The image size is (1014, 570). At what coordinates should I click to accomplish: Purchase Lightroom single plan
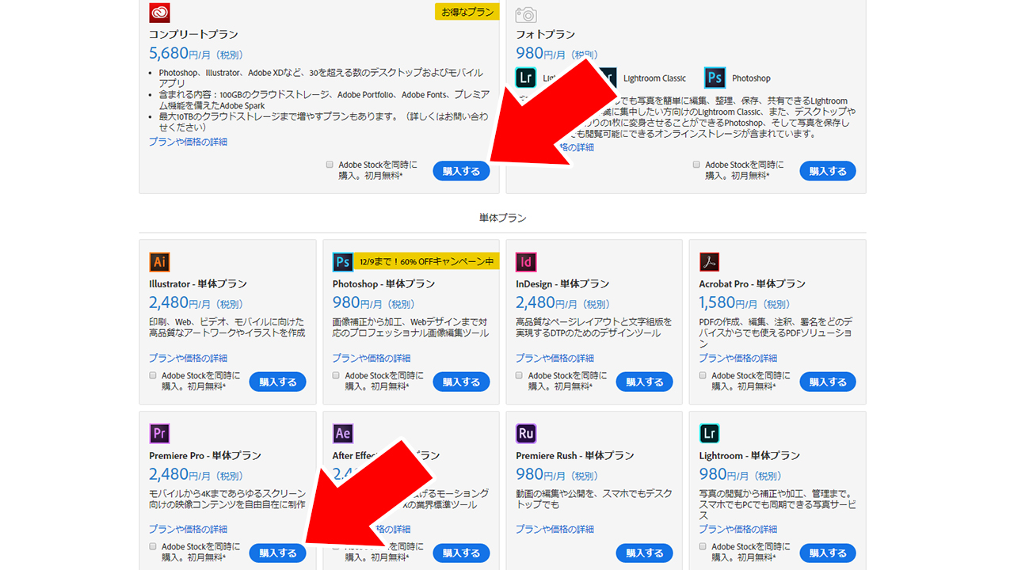[x=828, y=553]
